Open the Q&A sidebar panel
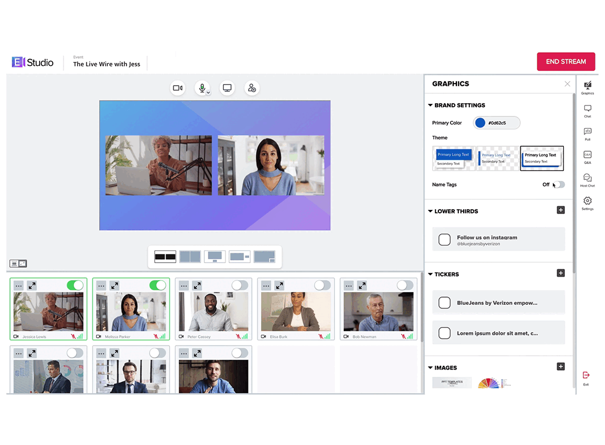The width and height of the screenshot is (605, 445). [x=587, y=157]
